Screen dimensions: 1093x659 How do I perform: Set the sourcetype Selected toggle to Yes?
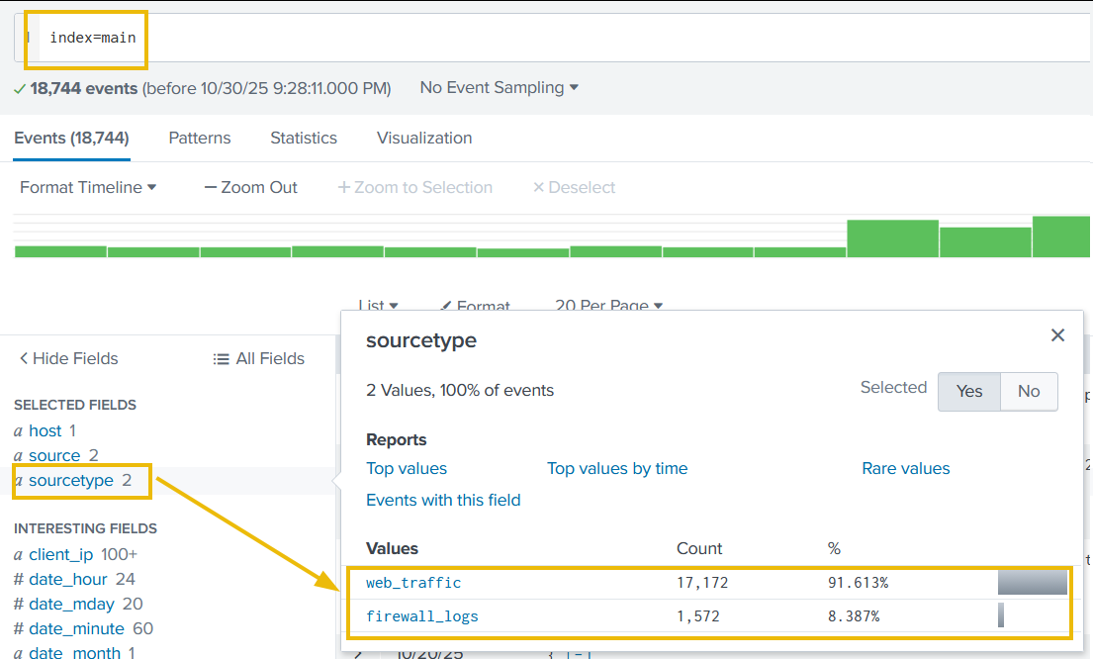pos(968,392)
